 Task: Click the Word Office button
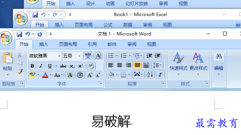point(6,38)
